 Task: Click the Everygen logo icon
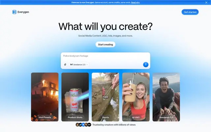pyautogui.click(x=14, y=12)
